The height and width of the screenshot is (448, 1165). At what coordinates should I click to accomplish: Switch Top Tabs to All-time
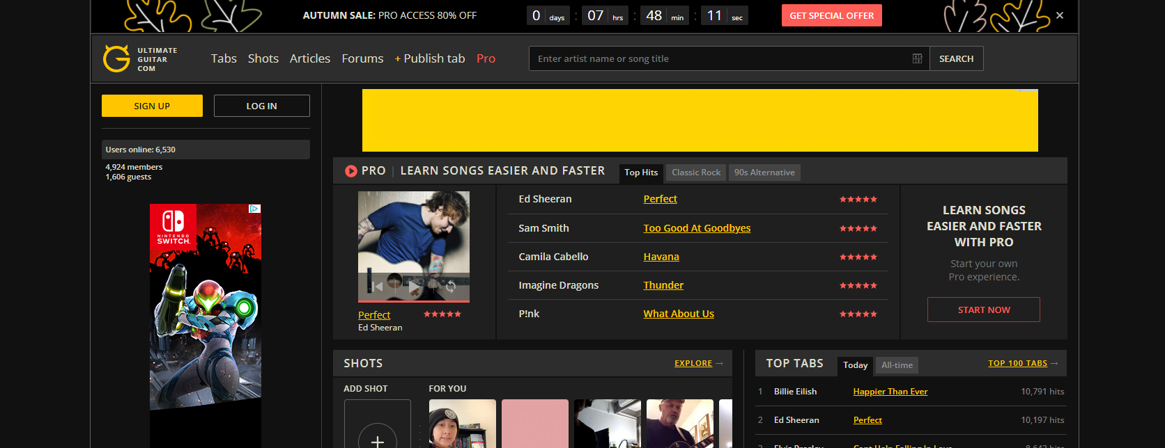pos(897,365)
